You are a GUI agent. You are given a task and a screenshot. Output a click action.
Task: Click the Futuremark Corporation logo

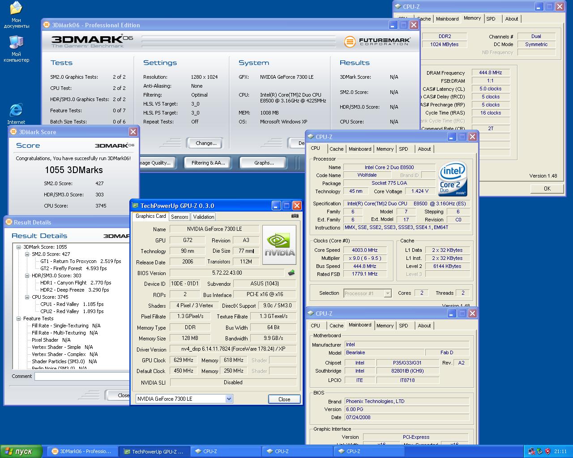377,42
